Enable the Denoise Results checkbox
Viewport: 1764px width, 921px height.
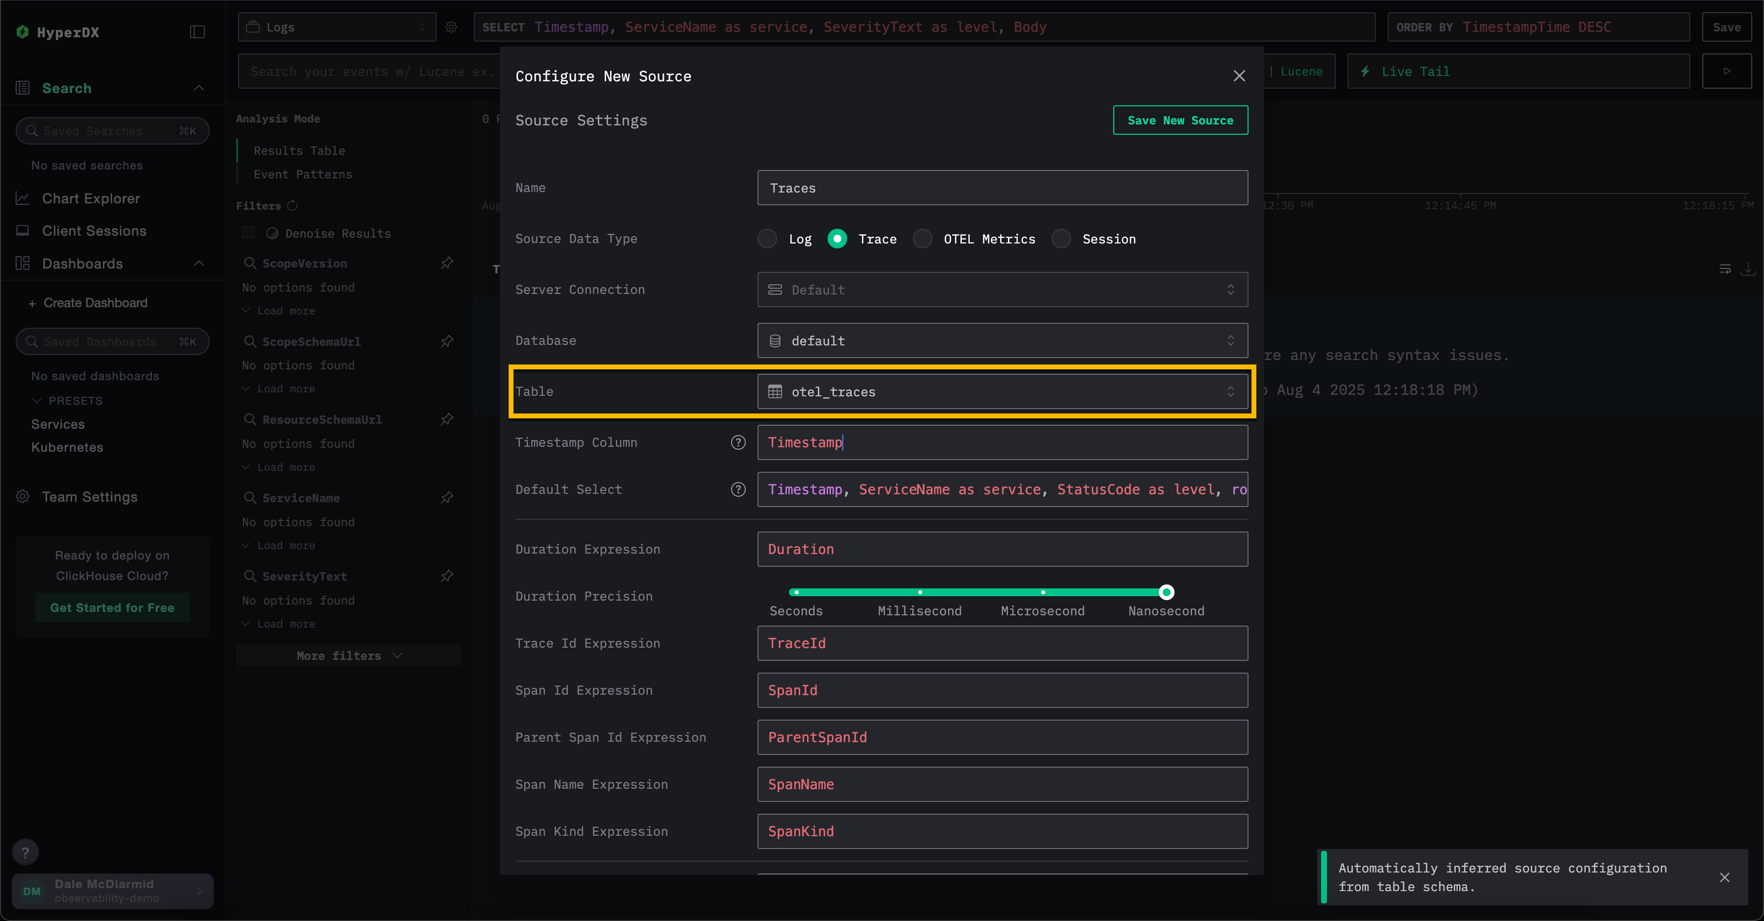click(248, 233)
